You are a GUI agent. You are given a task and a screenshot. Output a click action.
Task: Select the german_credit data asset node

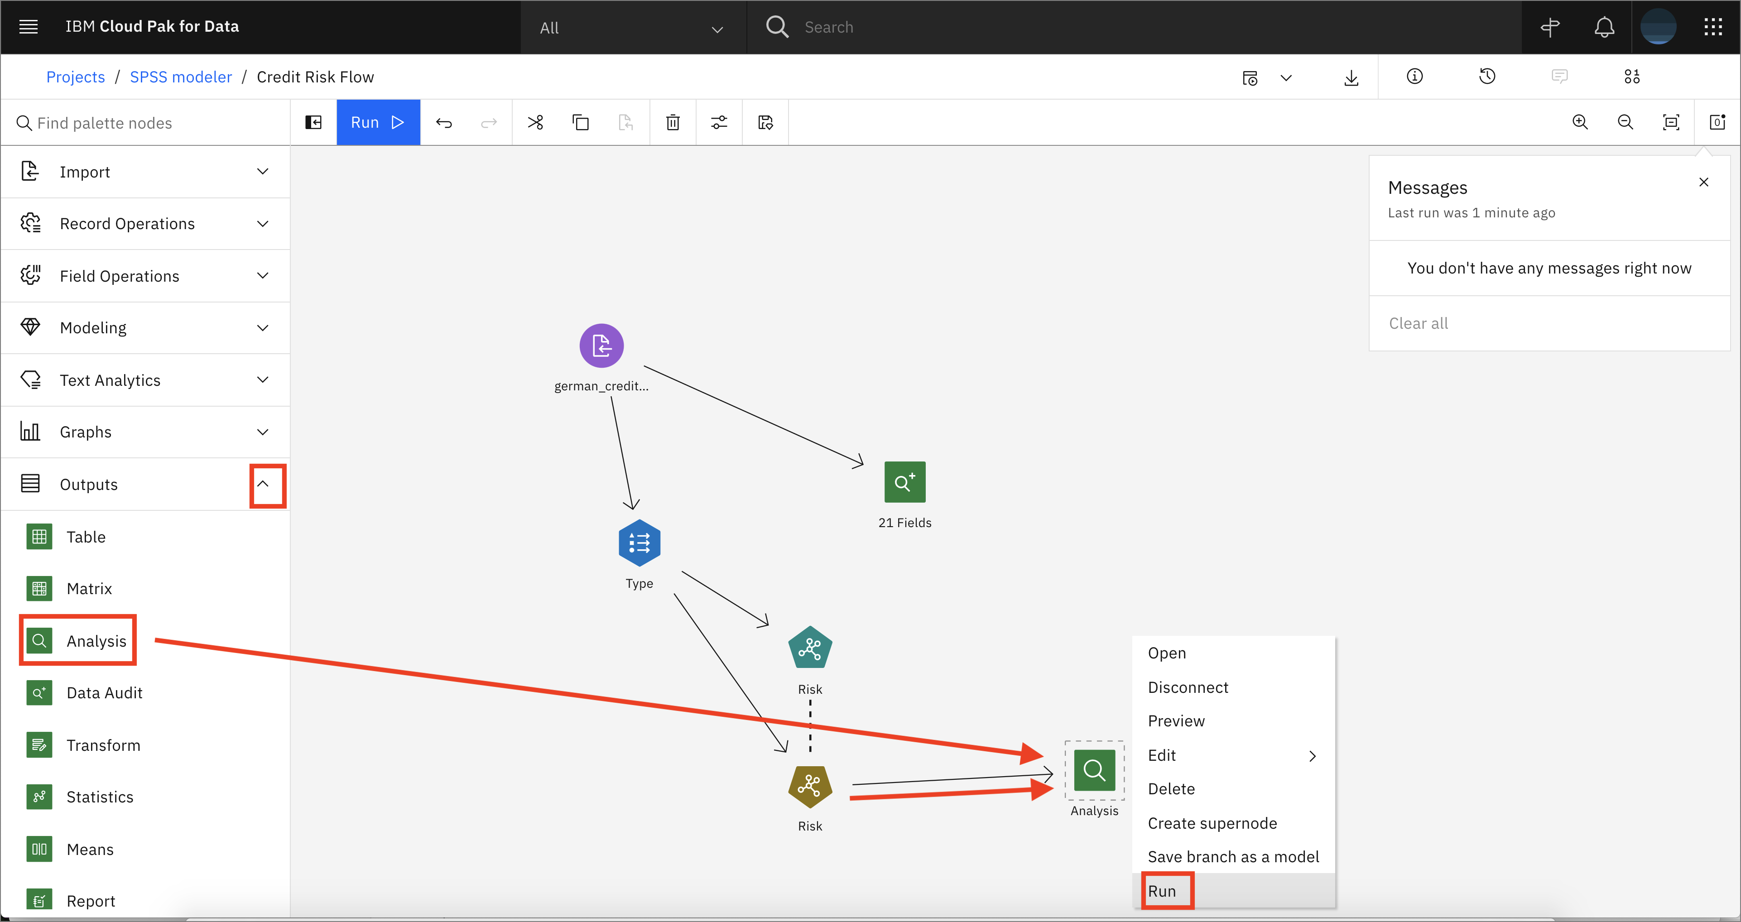pyautogui.click(x=601, y=346)
